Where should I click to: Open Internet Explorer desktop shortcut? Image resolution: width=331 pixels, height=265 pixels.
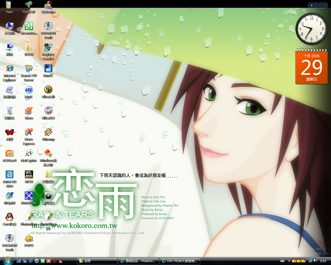tap(10, 73)
